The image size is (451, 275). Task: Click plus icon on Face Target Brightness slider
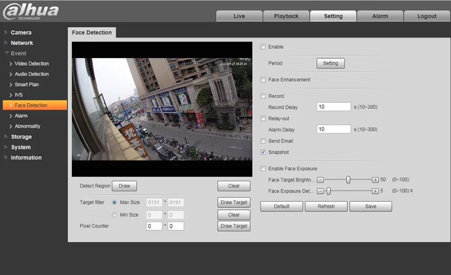tap(375, 180)
